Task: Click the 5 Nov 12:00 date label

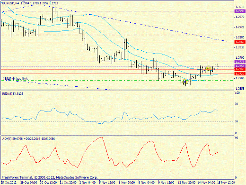Action: click(107, 182)
